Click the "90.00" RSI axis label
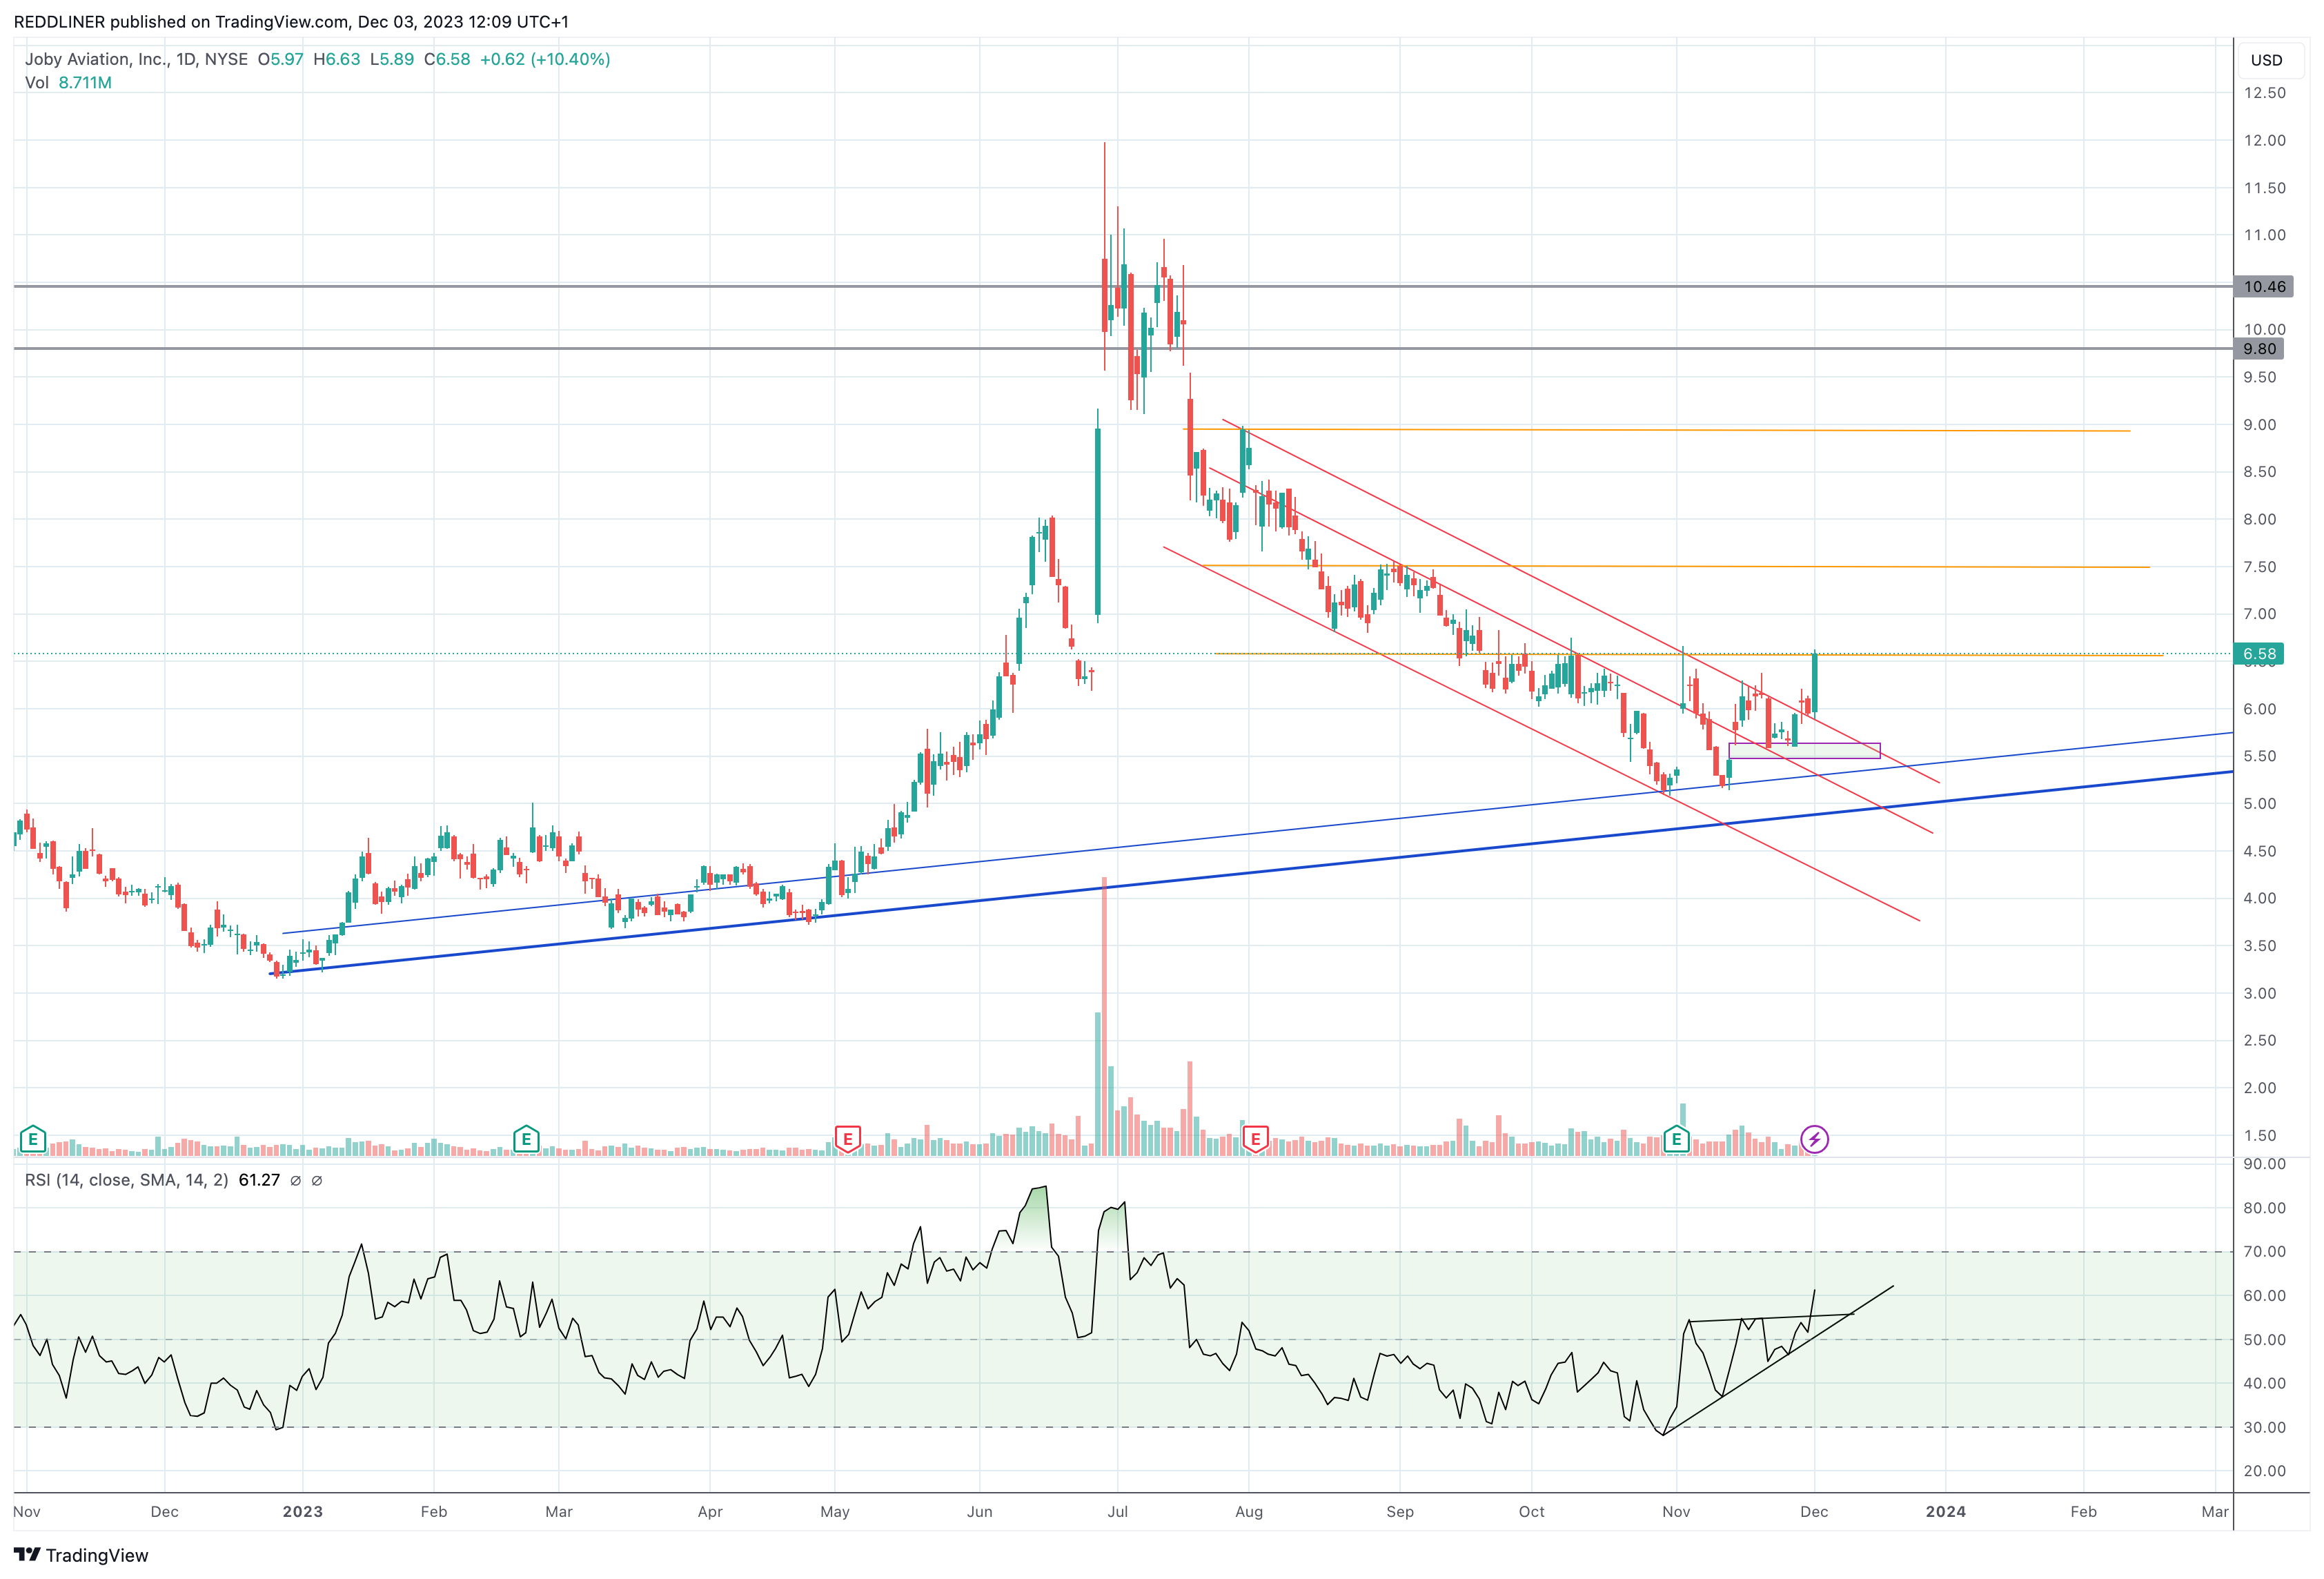2324x1579 pixels. [2264, 1164]
